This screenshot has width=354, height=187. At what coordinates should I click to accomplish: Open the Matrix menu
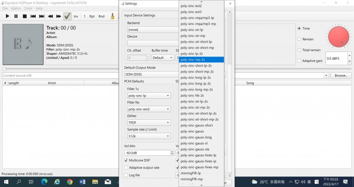16,8
